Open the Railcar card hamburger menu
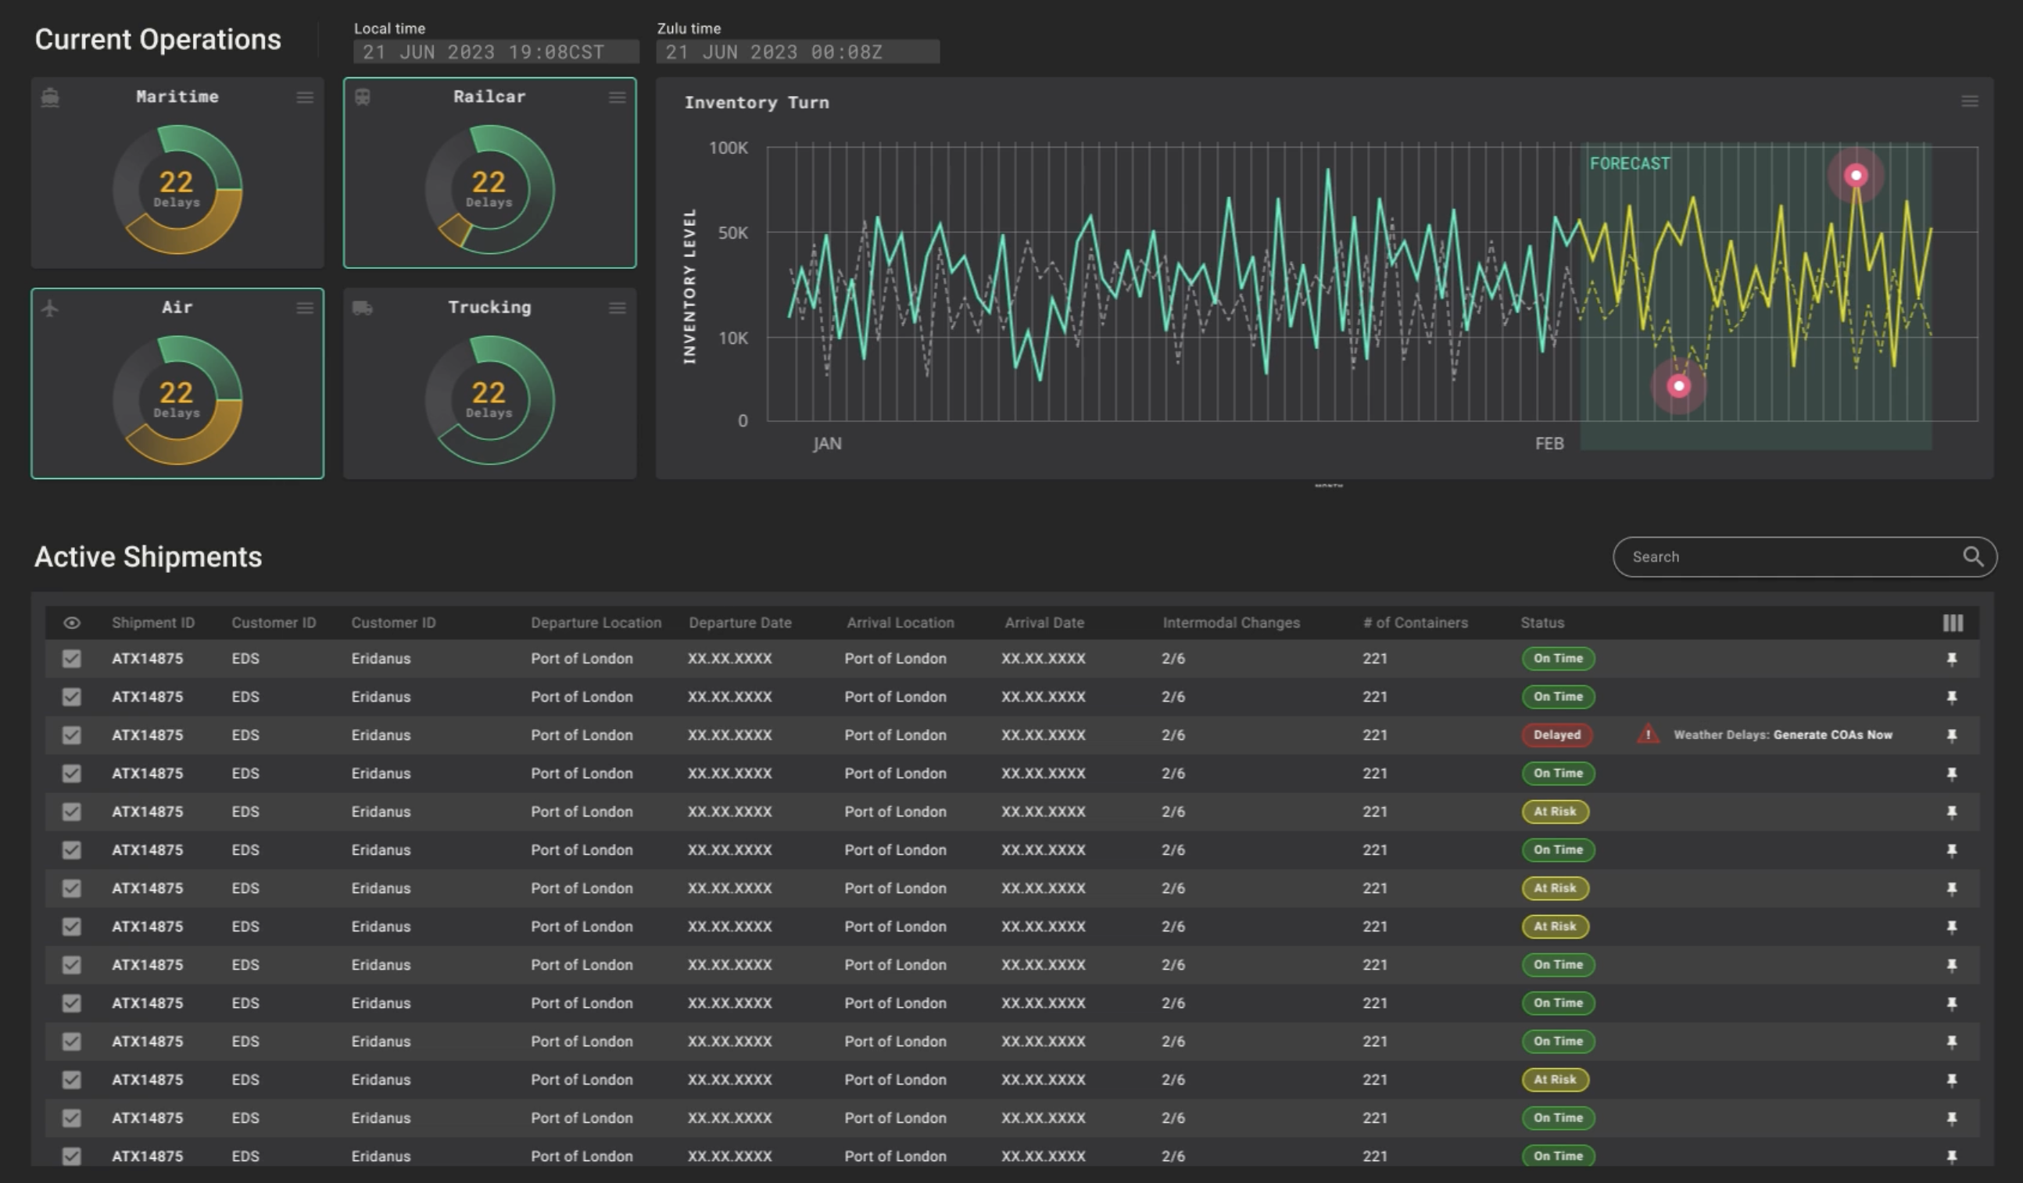 point(618,97)
